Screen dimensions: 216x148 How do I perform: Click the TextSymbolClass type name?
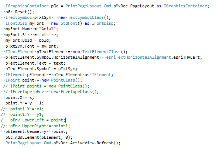coord(86,18)
